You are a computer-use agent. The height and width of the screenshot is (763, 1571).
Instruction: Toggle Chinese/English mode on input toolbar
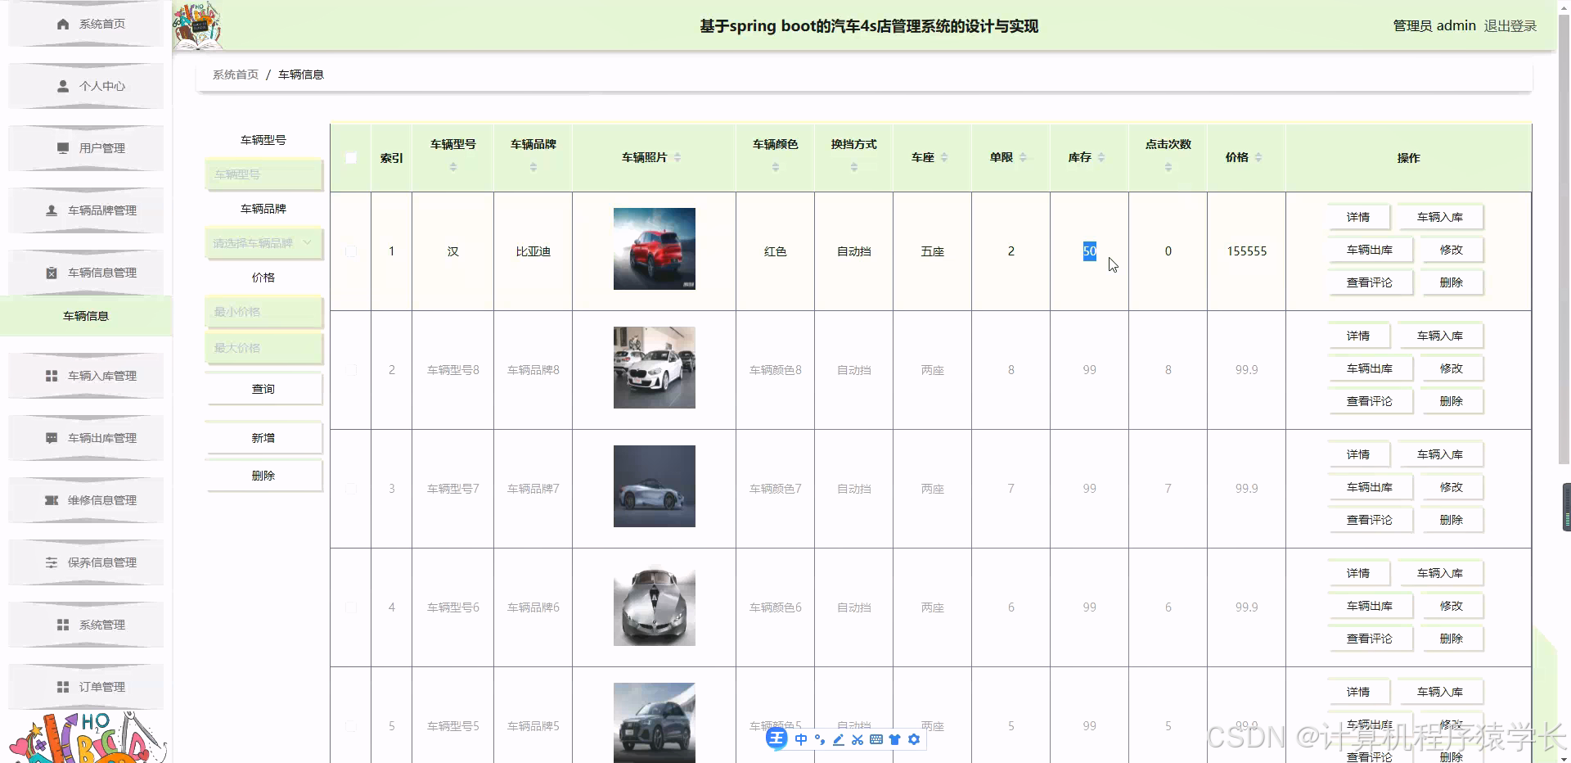coord(801,738)
